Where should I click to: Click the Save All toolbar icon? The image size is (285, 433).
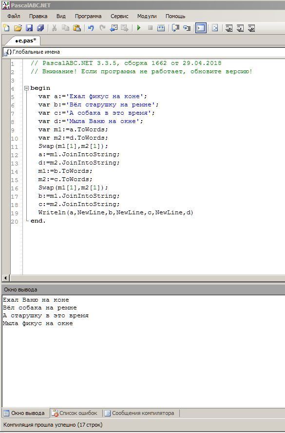click(x=40, y=28)
